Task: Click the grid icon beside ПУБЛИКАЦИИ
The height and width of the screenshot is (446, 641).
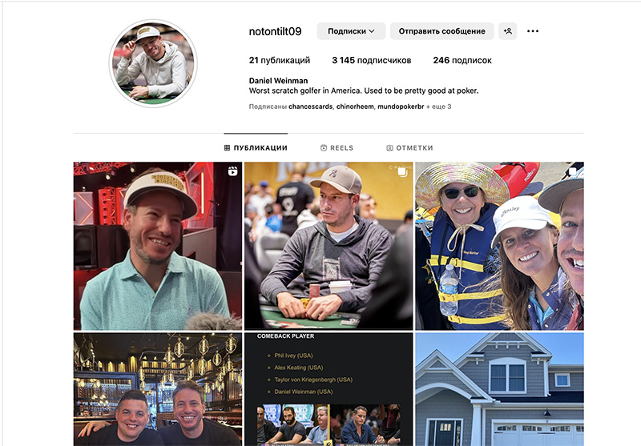Action: coord(227,148)
